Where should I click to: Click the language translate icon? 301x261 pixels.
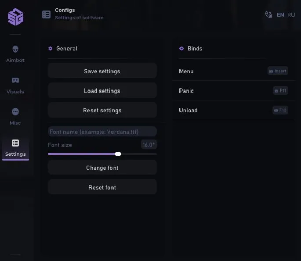tap(268, 14)
